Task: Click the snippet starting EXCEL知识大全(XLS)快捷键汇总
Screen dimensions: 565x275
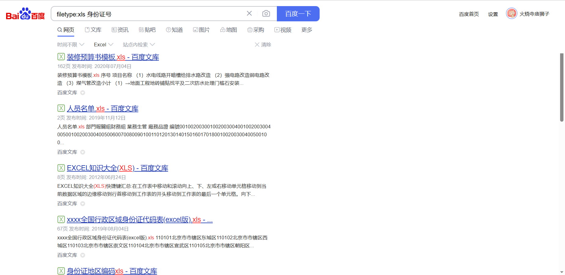Action: [x=162, y=190]
